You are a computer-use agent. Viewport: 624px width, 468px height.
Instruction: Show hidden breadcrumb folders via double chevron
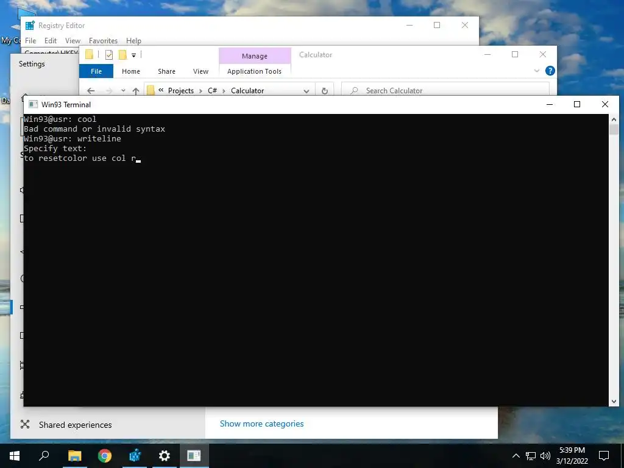pyautogui.click(x=161, y=90)
